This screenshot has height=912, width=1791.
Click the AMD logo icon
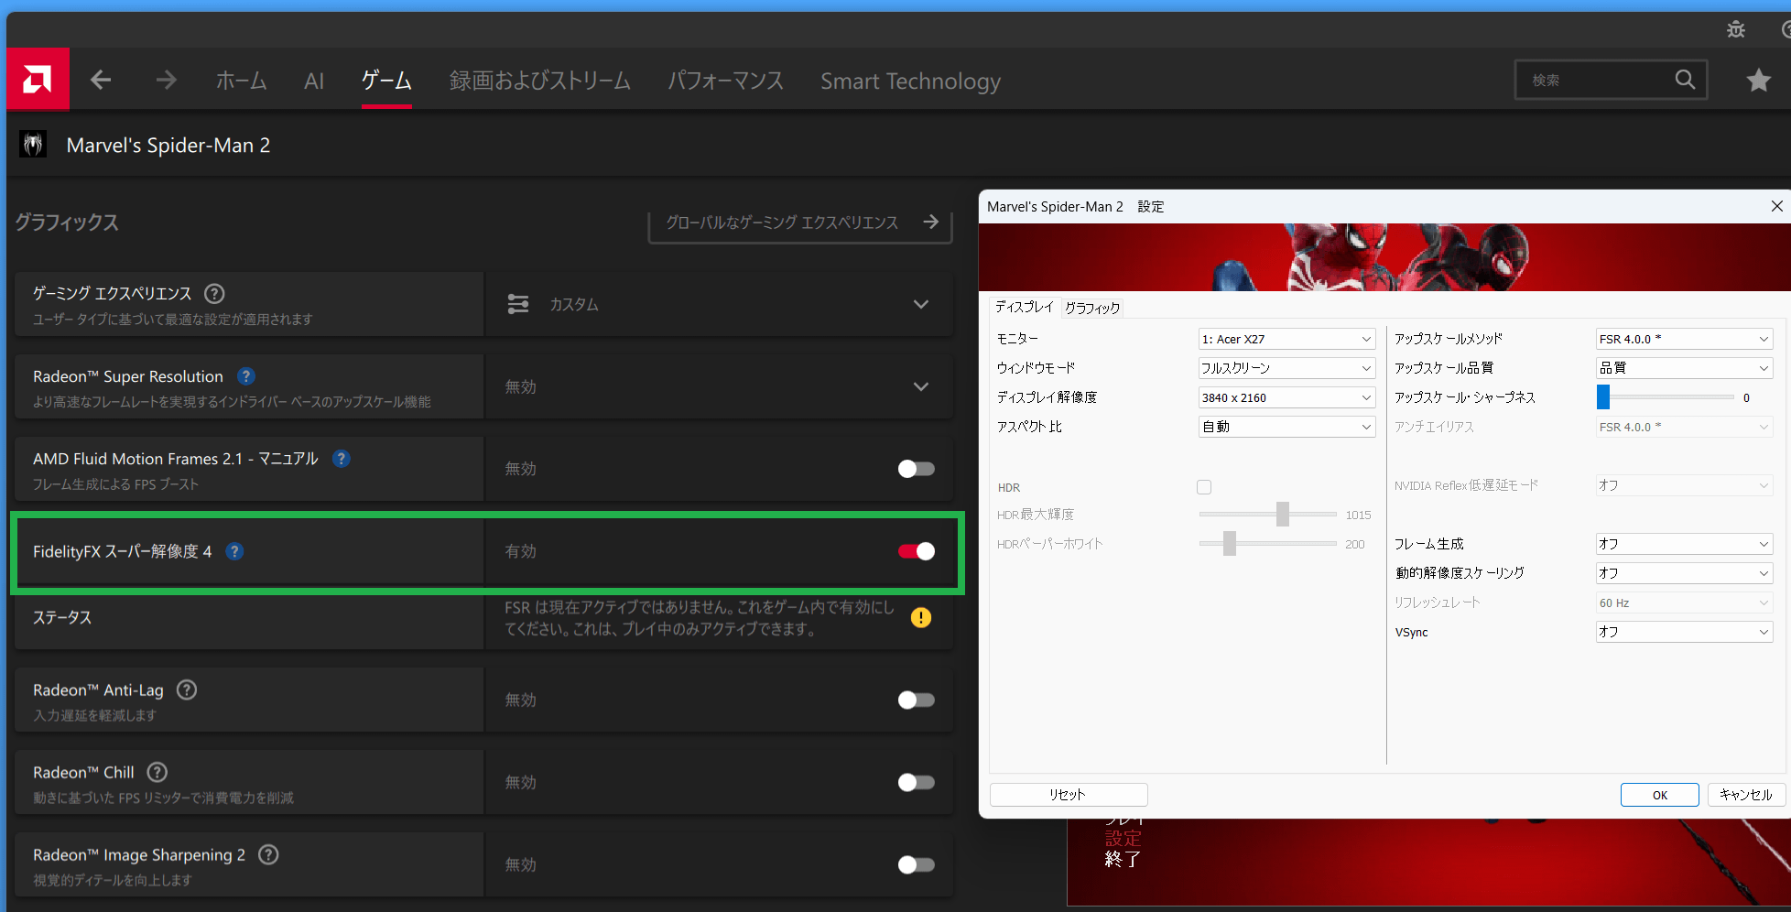38,80
